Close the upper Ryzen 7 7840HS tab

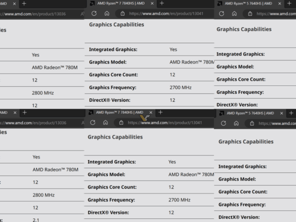click(x=152, y=3)
